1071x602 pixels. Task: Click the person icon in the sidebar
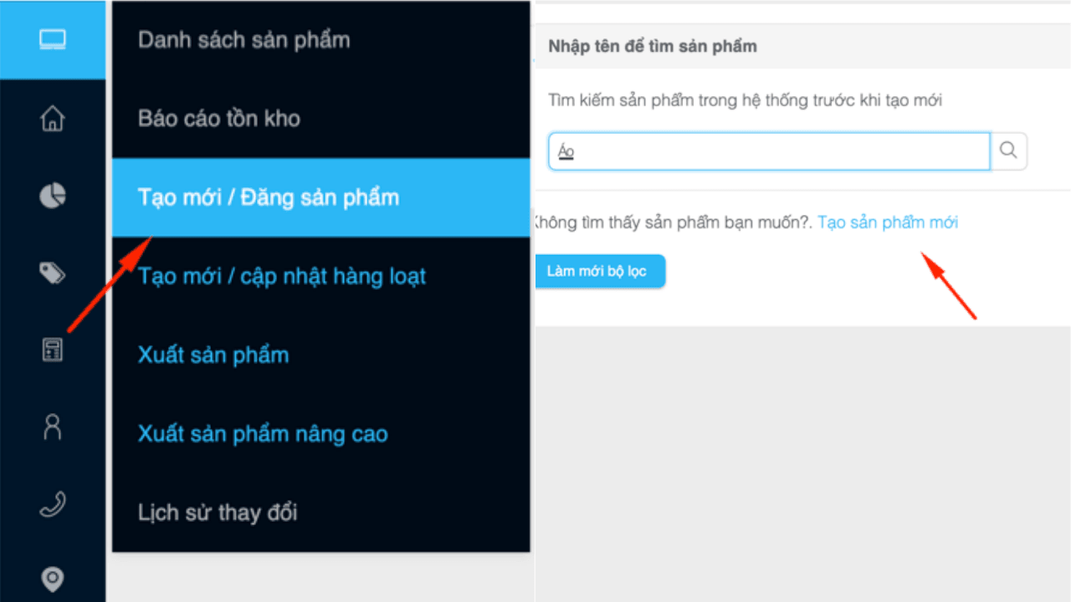tap(53, 426)
